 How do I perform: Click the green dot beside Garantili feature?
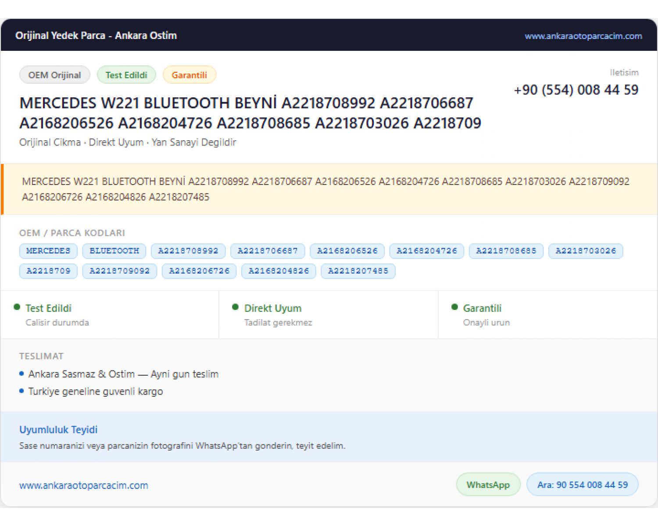click(x=454, y=307)
